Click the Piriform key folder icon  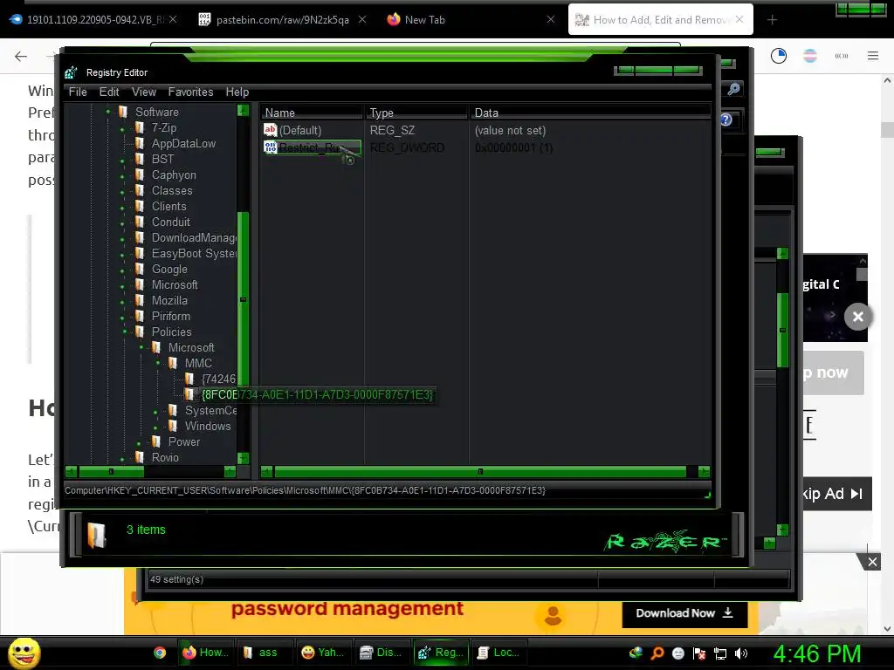[x=140, y=316]
